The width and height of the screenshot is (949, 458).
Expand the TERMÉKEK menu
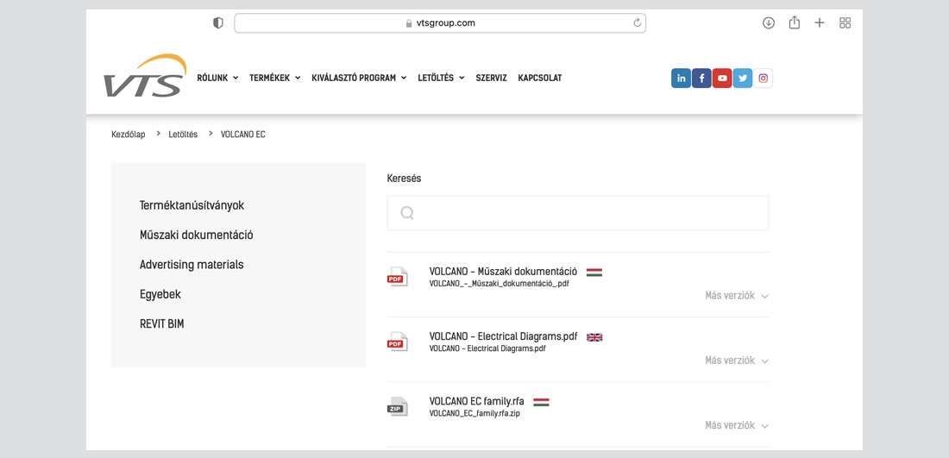[x=274, y=78]
